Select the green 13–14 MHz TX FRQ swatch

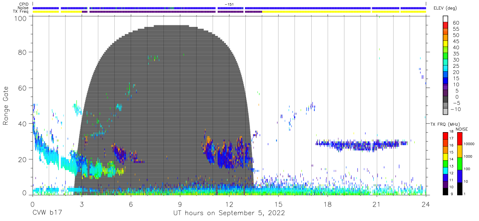pyautogui.click(x=445, y=164)
